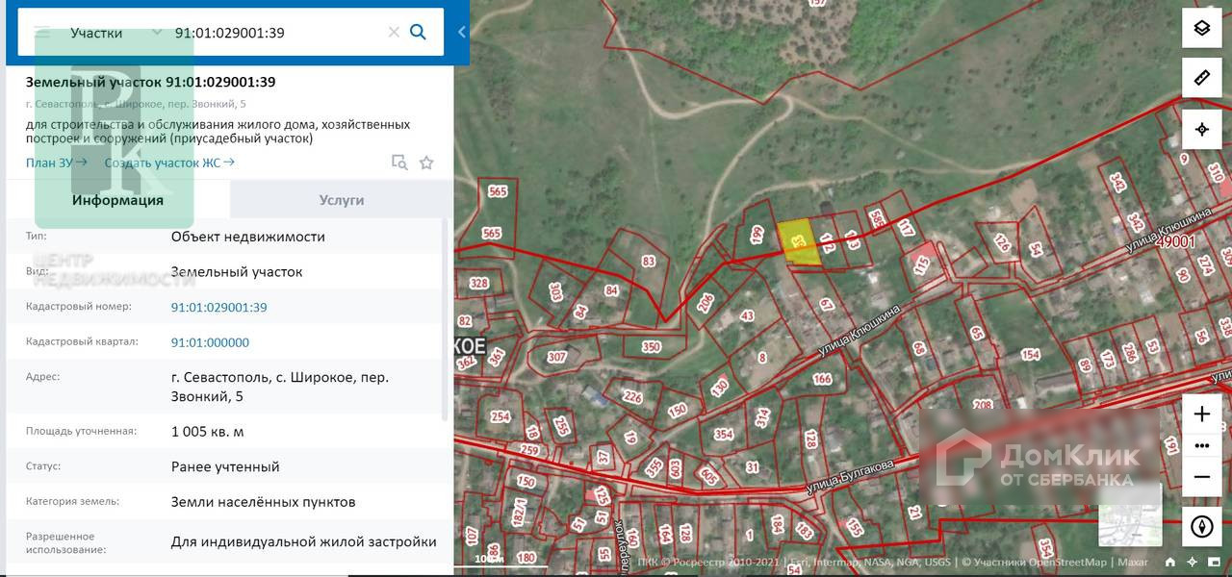Select the 'Объект недвижимости' type value
This screenshot has width=1232, height=577.
tap(248, 237)
